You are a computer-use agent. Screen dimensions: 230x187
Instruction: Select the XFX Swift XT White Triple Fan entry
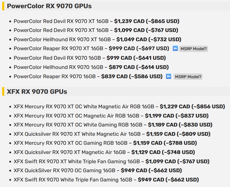click(112, 161)
